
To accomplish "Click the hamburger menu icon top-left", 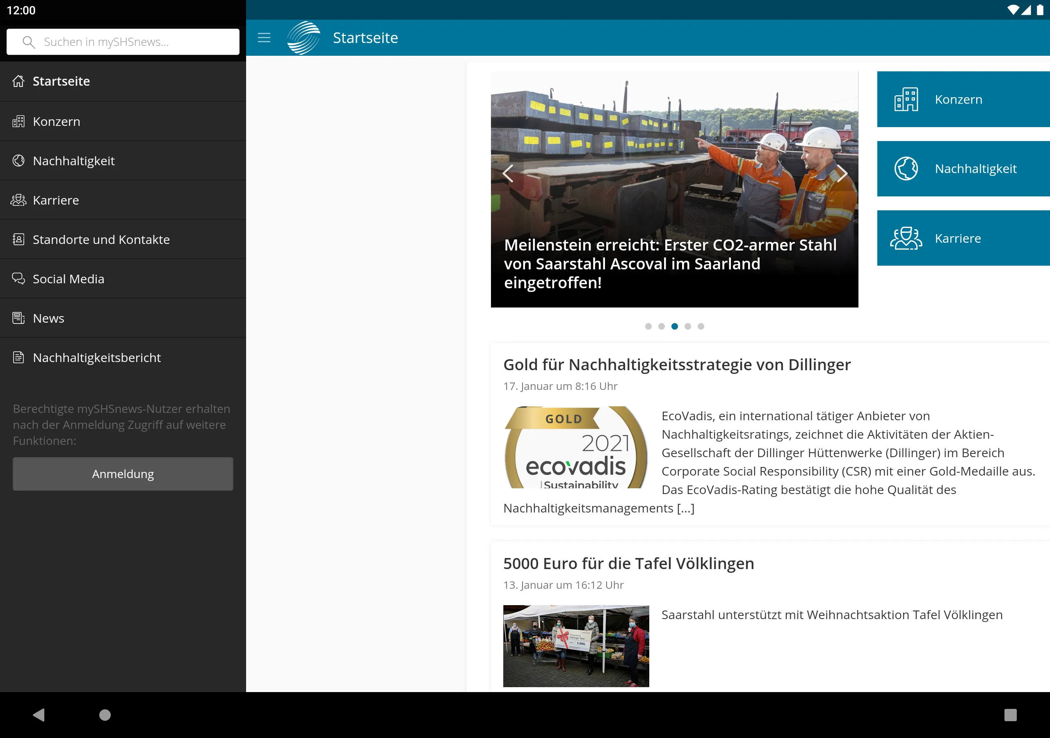I will [x=264, y=38].
